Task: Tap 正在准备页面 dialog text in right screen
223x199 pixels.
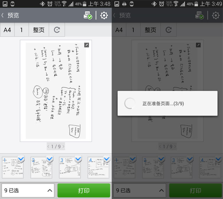Action: (163, 104)
